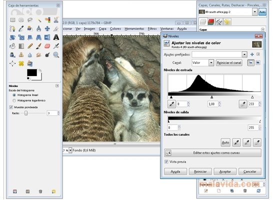Open image selector dropdown in layers dock
This screenshot has height=200, width=275.
(x=254, y=12)
